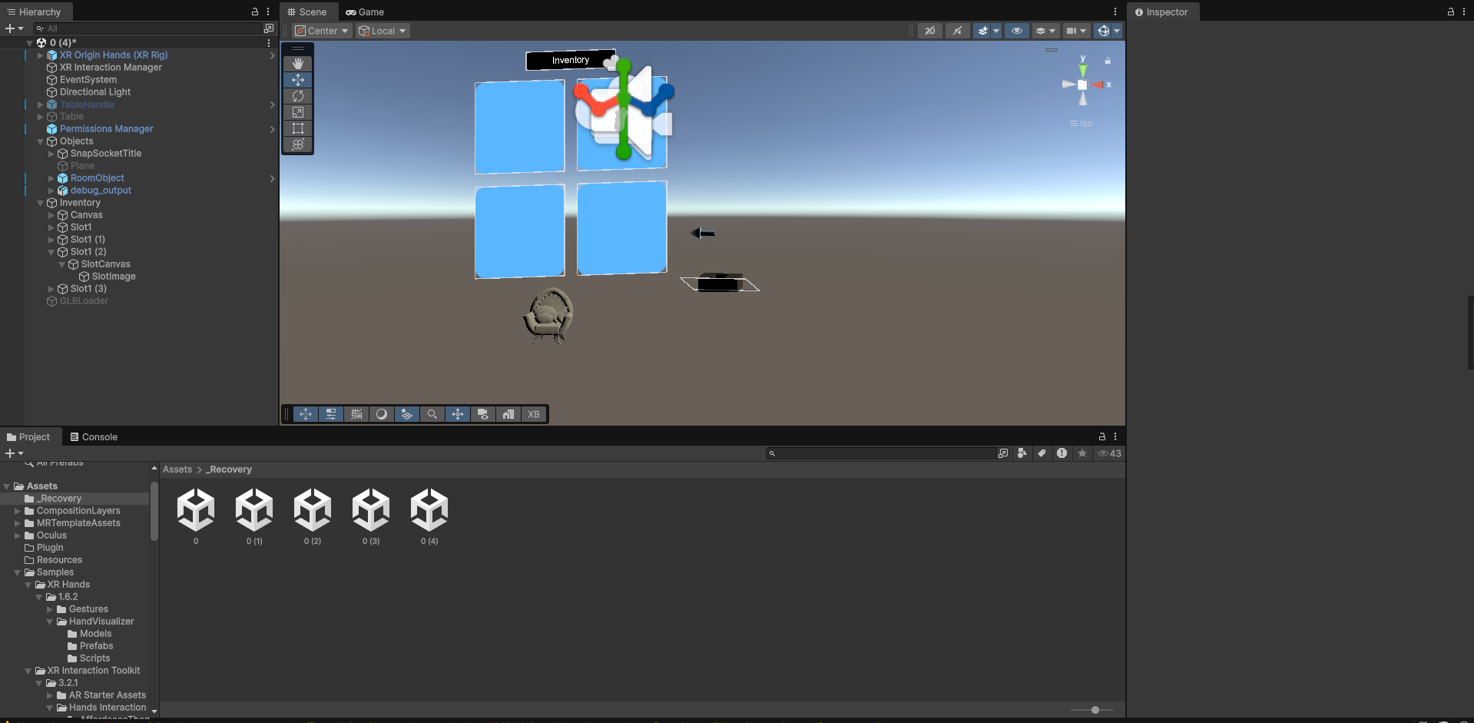Click the Hierarchy create plus button

pyautogui.click(x=14, y=28)
